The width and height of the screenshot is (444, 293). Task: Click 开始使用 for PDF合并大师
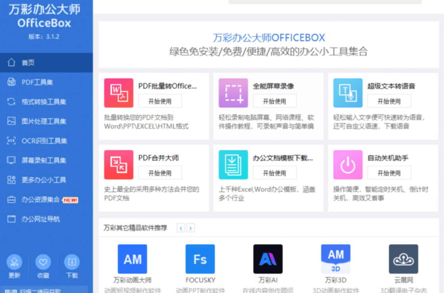click(160, 173)
